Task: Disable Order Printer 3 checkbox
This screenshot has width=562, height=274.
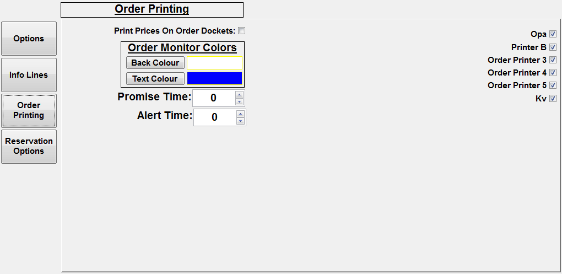Action: click(x=553, y=60)
